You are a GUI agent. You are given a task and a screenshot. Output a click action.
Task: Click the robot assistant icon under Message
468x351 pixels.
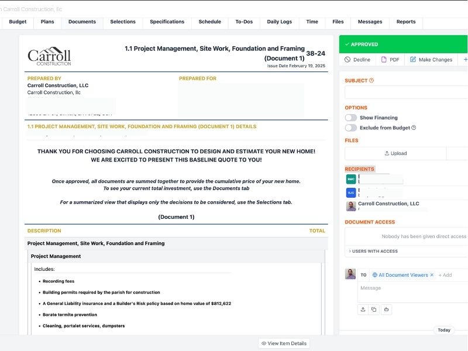[x=386, y=309]
